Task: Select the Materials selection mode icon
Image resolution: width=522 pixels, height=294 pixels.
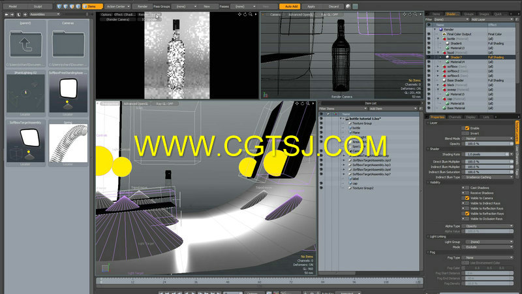Action: click(78, 7)
